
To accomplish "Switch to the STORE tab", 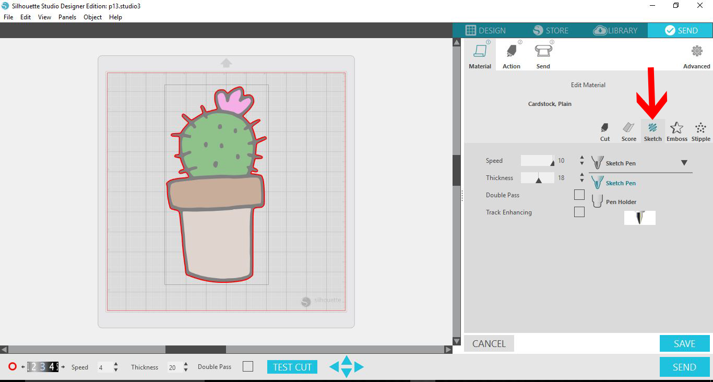I will pyautogui.click(x=550, y=30).
